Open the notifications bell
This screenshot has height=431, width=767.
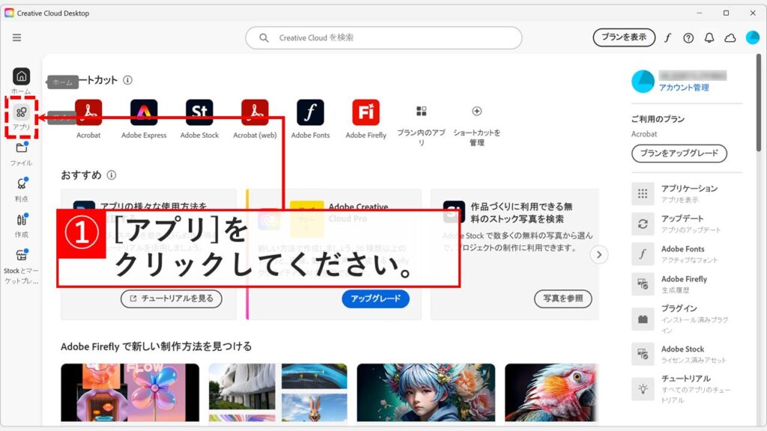[x=709, y=37]
